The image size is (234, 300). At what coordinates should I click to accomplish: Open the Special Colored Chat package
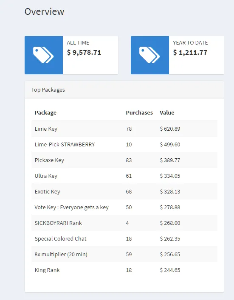point(60,238)
